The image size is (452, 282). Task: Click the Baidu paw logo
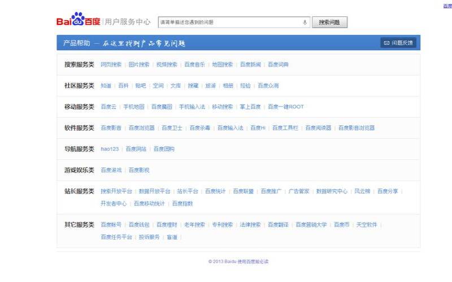coord(78,19)
